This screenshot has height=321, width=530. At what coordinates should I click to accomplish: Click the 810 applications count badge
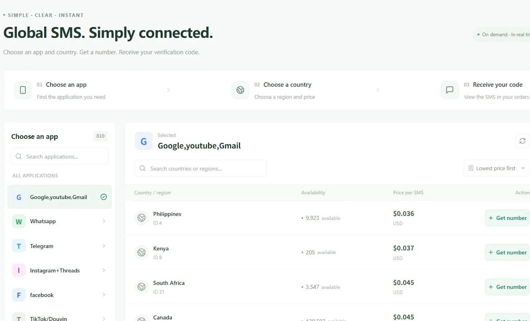pyautogui.click(x=100, y=136)
